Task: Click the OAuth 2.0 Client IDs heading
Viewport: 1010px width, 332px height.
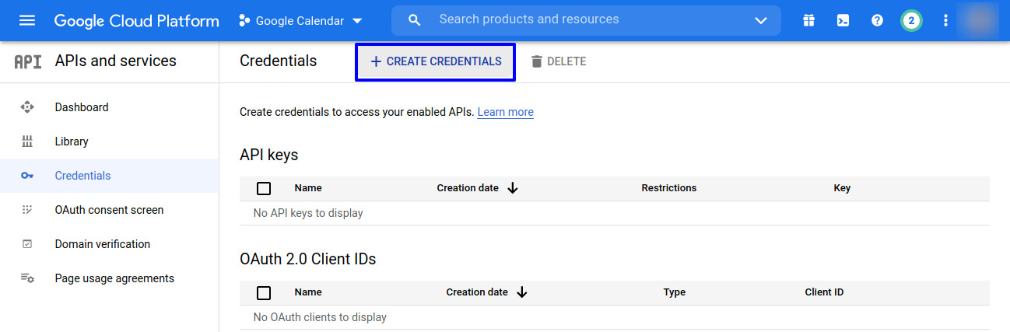Action: [x=308, y=259]
